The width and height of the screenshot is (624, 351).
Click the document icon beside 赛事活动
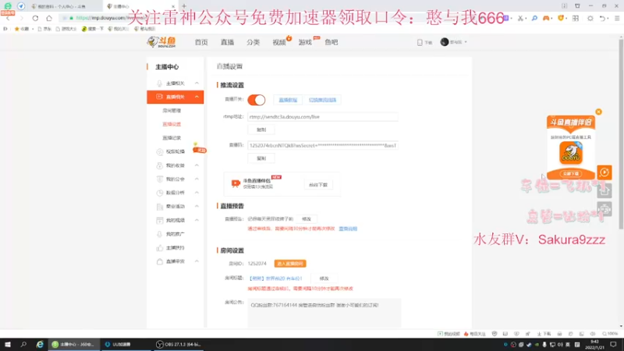[x=160, y=207]
